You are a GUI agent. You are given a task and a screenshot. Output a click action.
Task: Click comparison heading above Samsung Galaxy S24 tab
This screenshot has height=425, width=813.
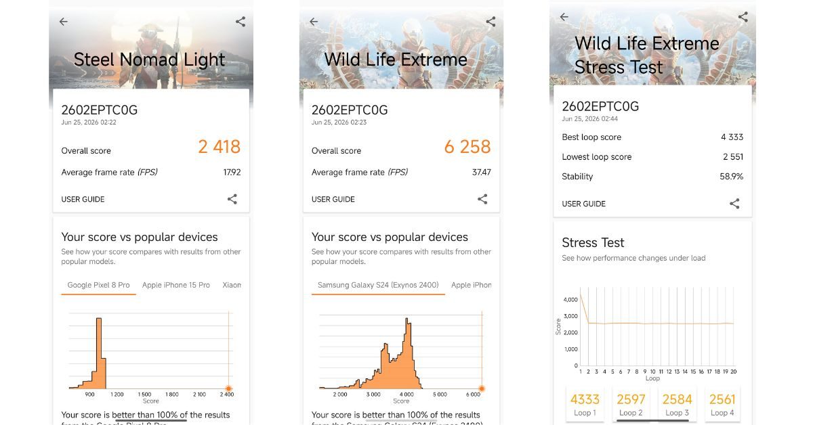coord(390,237)
